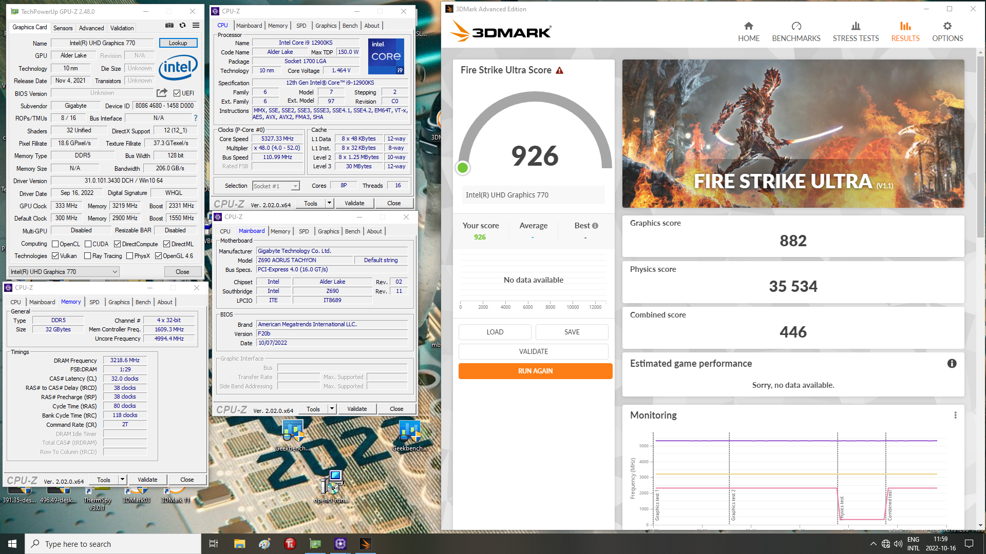Click the warning triangle next to Fire Strike Ultra Score
The image size is (986, 554).
[x=560, y=70]
